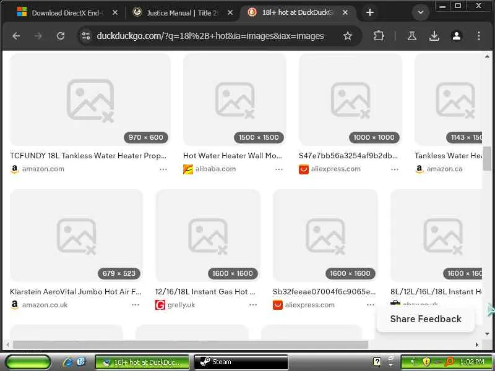
Task: Open the Steam taskbar button
Action: (241, 362)
